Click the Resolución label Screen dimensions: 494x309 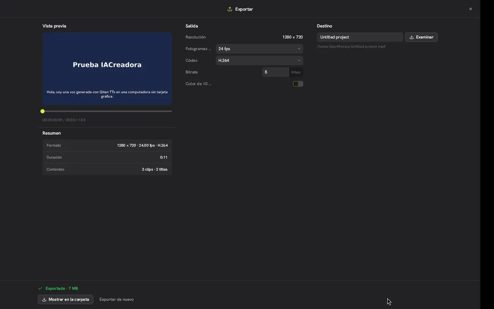[x=196, y=37]
